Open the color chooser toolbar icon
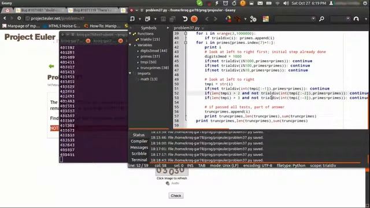This screenshot has width=370, height=208. click(x=266, y=19)
